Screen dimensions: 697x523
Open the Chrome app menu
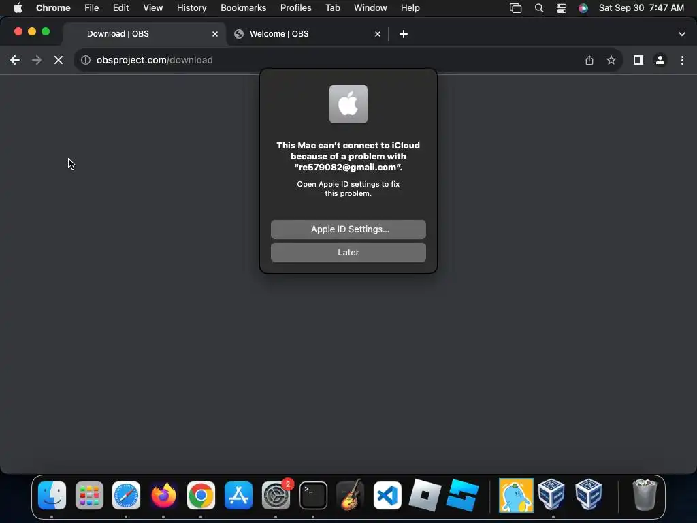53,8
